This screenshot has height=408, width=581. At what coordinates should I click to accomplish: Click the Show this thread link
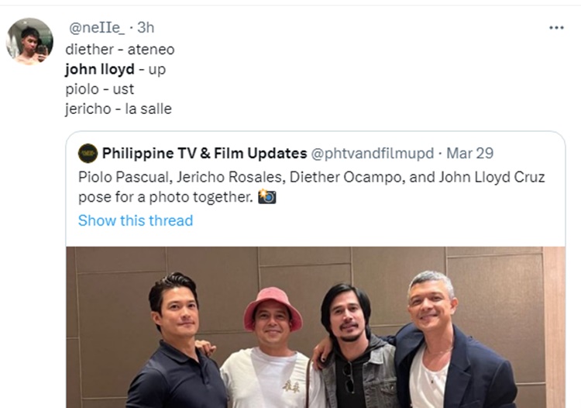(x=136, y=220)
